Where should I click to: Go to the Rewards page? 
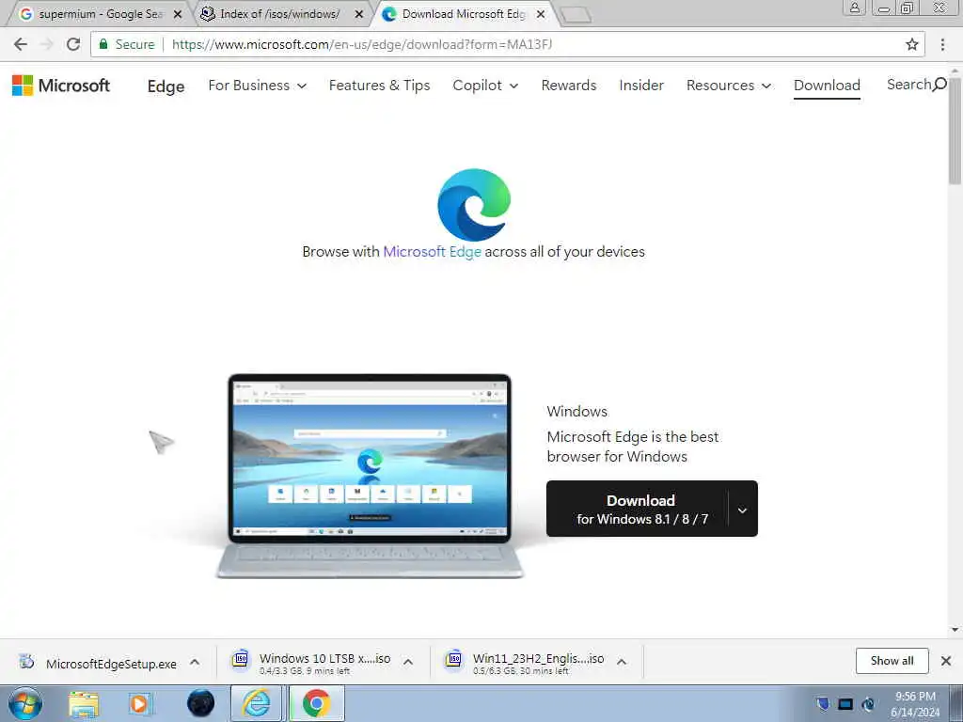[569, 86]
